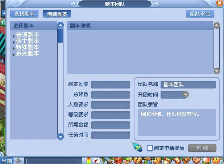The width and height of the screenshot is (224, 164).
Task: Switch to the 查找副本 tab
Action: tap(24, 14)
